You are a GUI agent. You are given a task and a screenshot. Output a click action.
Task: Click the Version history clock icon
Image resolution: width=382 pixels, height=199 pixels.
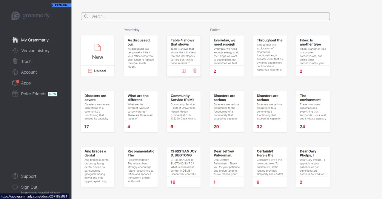click(15, 51)
